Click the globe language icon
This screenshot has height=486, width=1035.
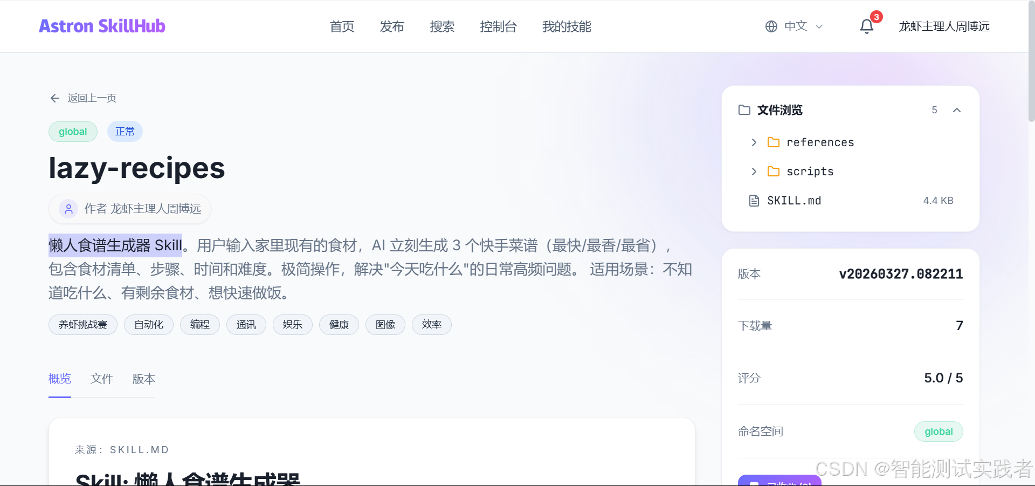(x=771, y=26)
